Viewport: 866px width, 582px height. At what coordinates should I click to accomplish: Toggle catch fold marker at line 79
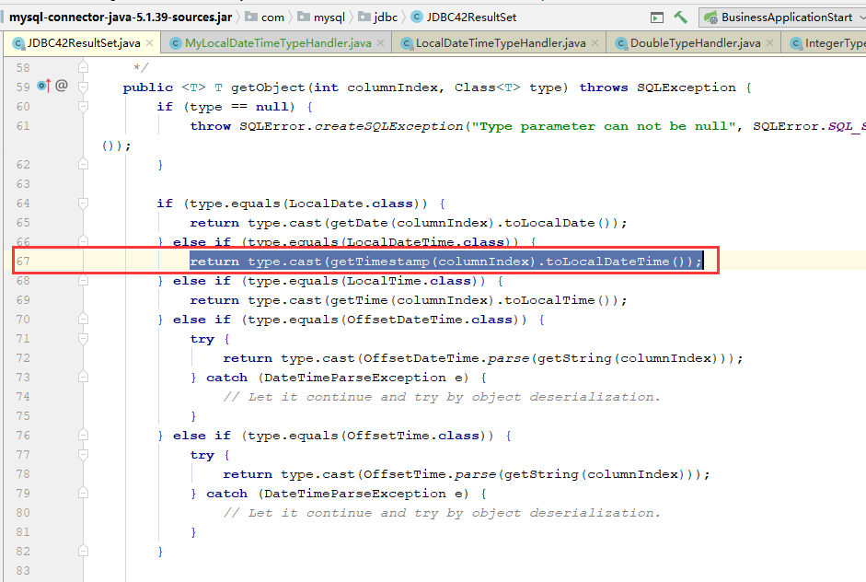coord(83,493)
